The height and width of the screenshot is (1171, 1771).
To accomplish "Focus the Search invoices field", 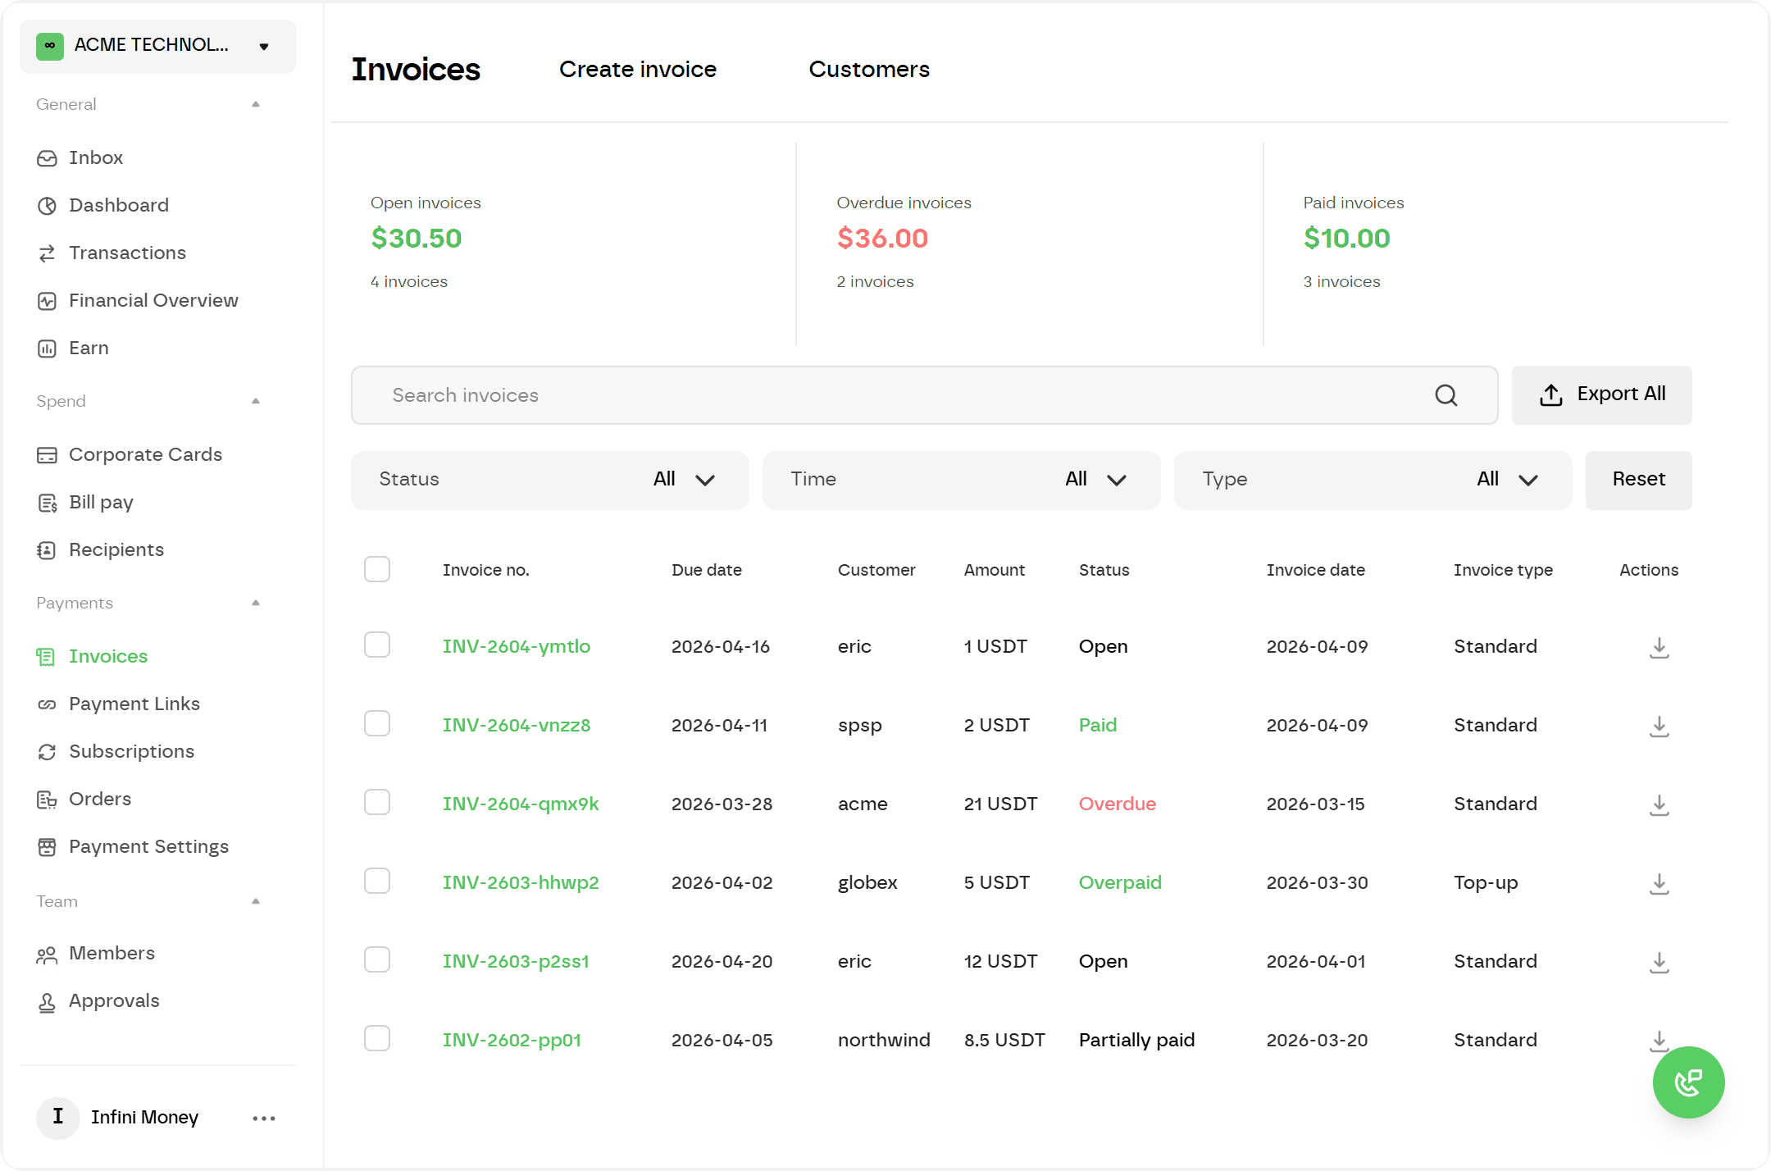I will point(925,395).
